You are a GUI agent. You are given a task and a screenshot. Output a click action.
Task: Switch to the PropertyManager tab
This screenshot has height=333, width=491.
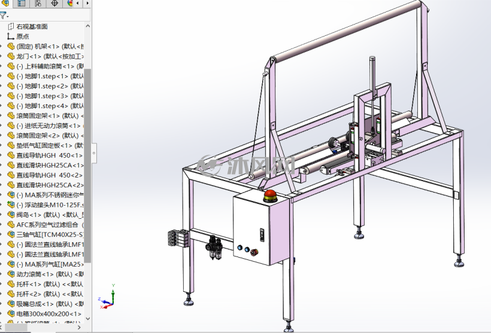(x=22, y=3)
